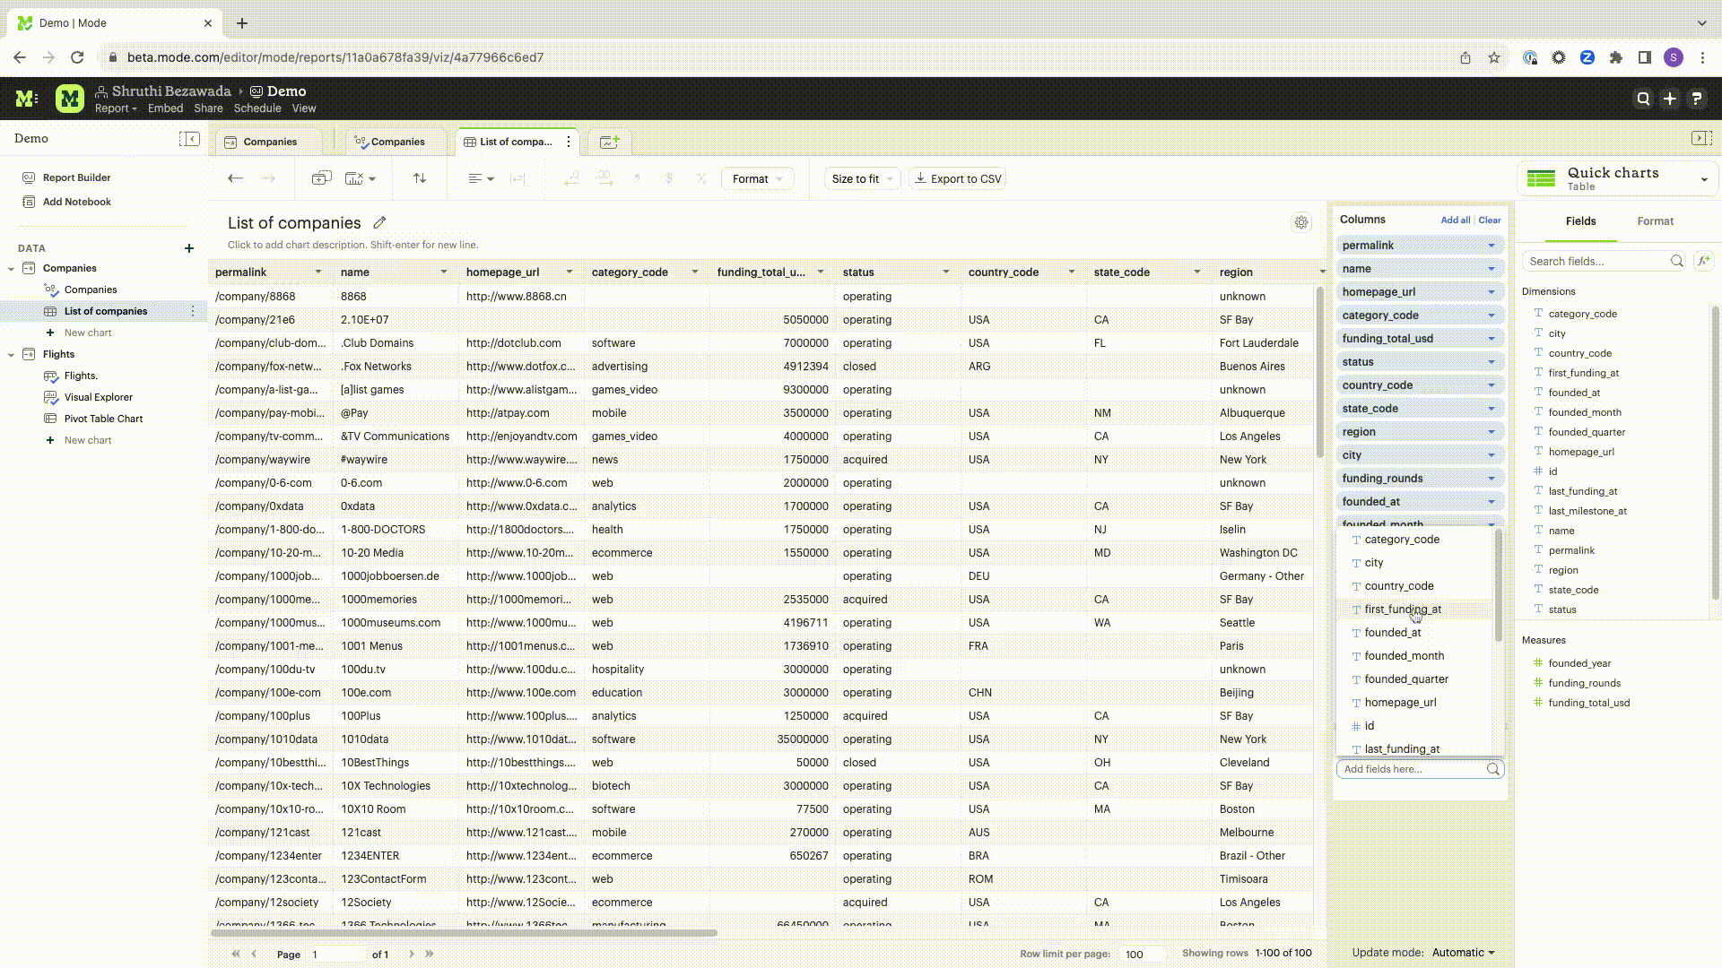
Task: Collapse the right-side fields panel
Action: click(1700, 139)
